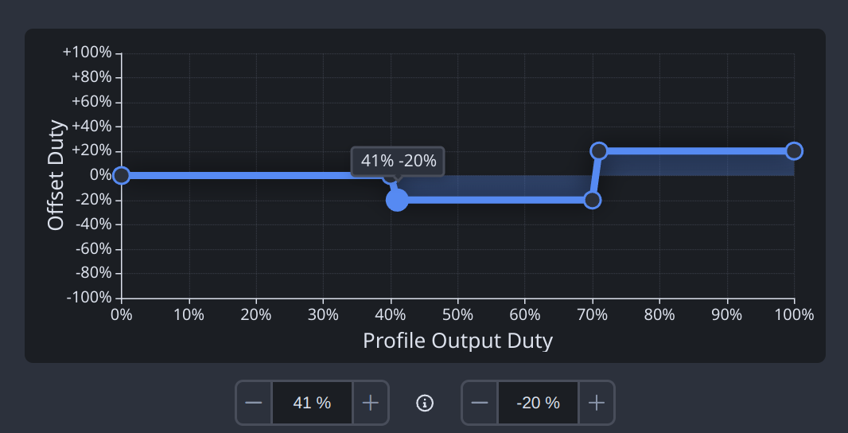The height and width of the screenshot is (433, 848).
Task: Click the info icon between inputs
Action: coord(425,403)
